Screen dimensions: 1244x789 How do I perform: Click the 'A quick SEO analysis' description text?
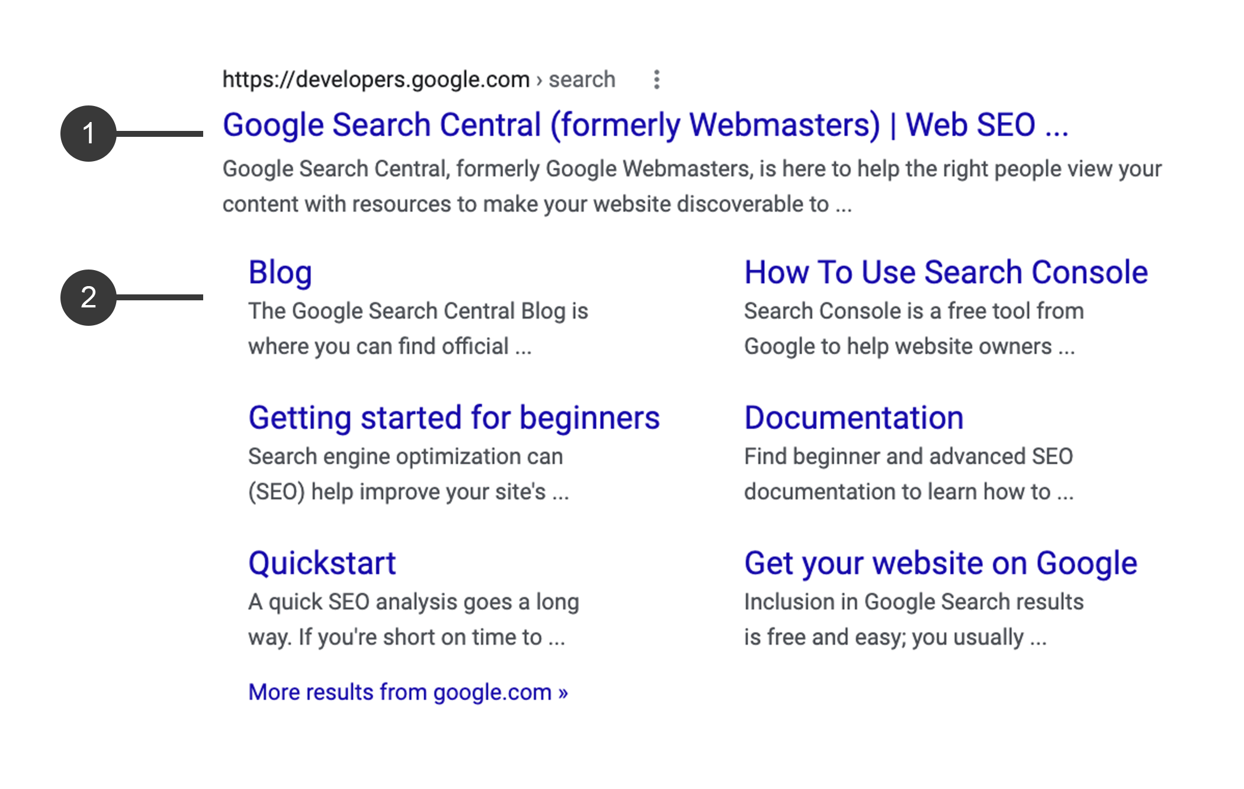[413, 619]
